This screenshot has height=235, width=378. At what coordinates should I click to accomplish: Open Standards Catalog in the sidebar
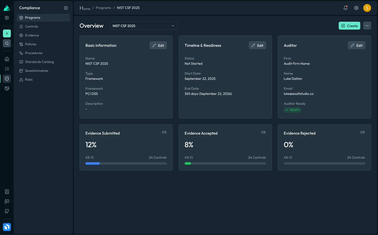(43, 62)
